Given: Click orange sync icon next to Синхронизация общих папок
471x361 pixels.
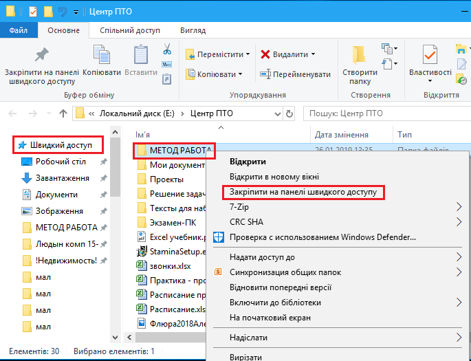Looking at the screenshot, I should (218, 272).
